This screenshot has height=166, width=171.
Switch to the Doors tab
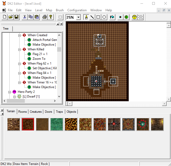49,112
